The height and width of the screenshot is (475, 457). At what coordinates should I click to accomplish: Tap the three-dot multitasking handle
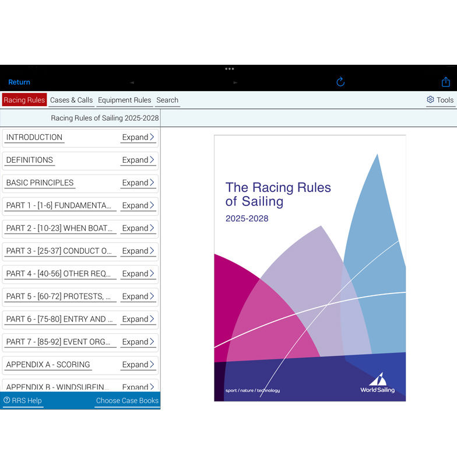229,69
